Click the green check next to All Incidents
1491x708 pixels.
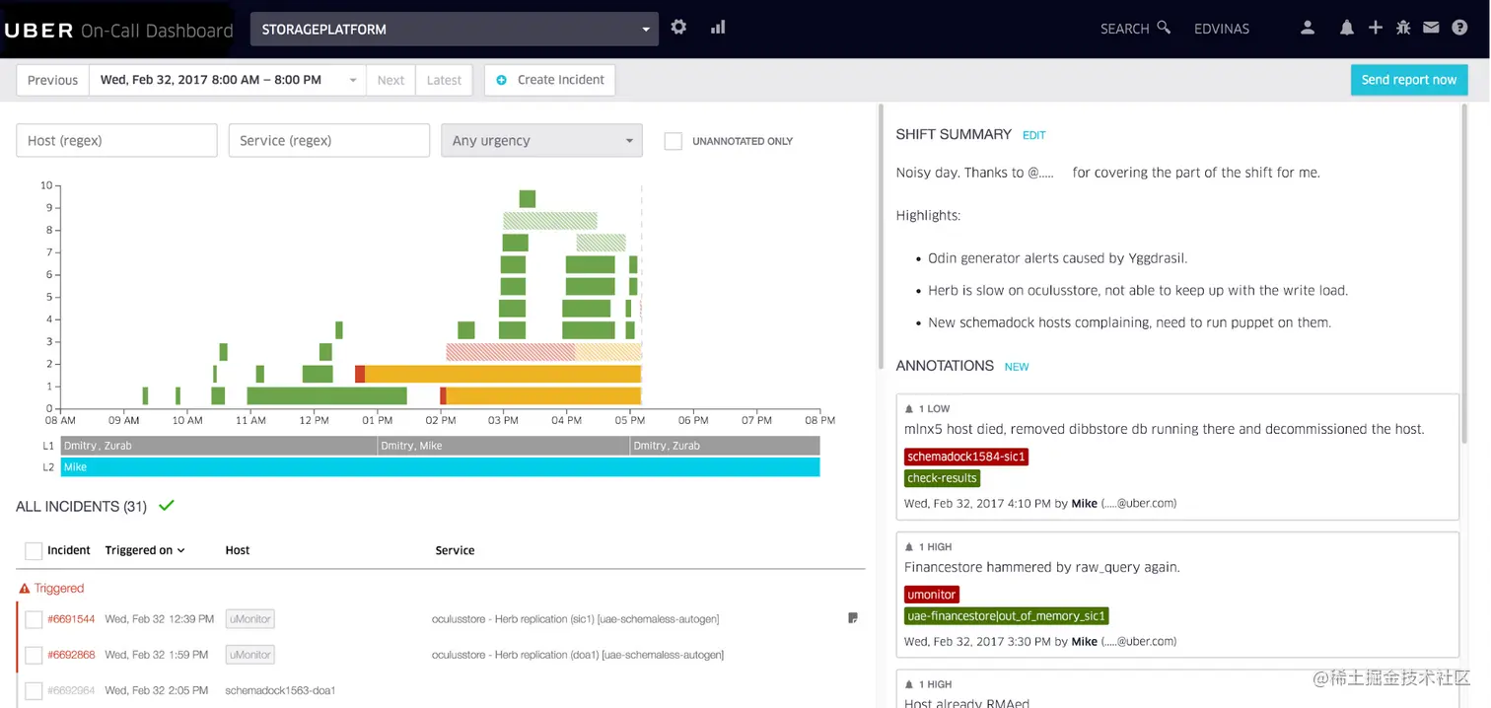pos(167,506)
